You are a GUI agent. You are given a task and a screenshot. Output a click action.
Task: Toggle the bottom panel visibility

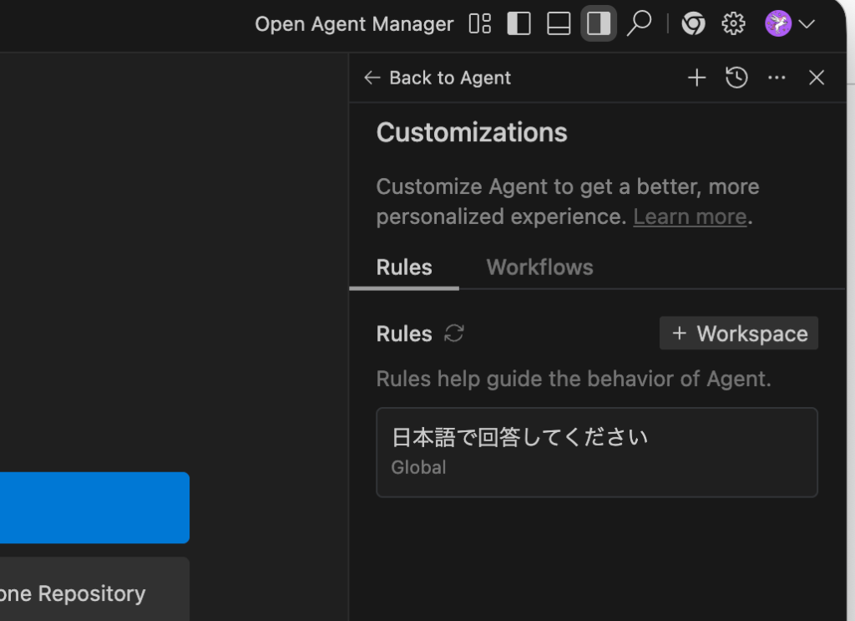(559, 24)
